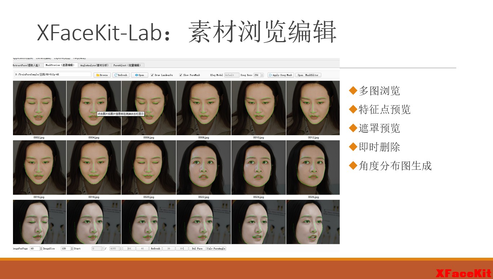
Task: Adjust the Xseg Reso 256 spinner
Action: (259, 75)
